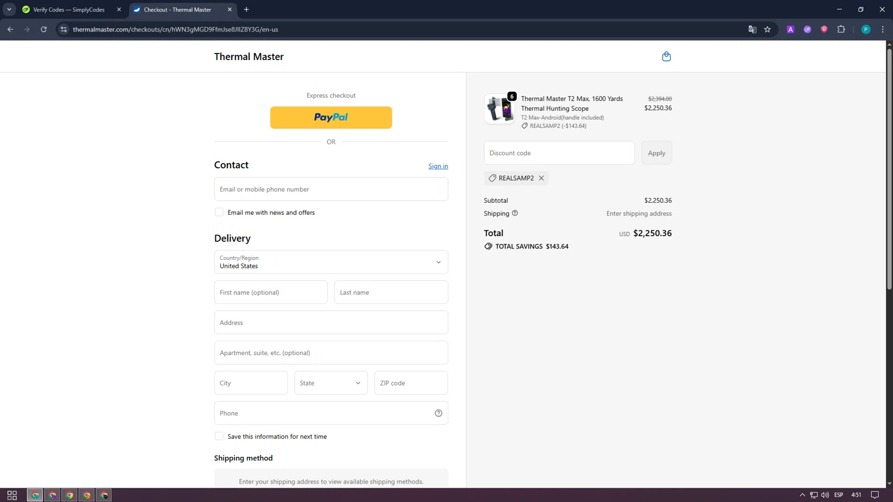The height and width of the screenshot is (502, 893).
Task: Click the product thumbnail image
Action: click(499, 109)
